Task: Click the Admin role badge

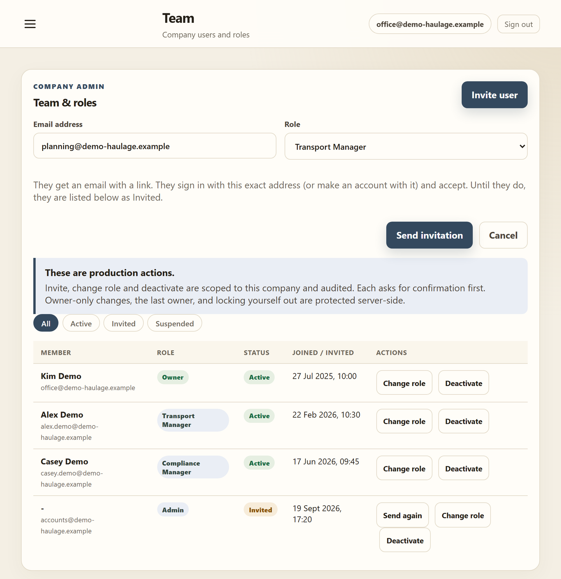Action: click(173, 510)
